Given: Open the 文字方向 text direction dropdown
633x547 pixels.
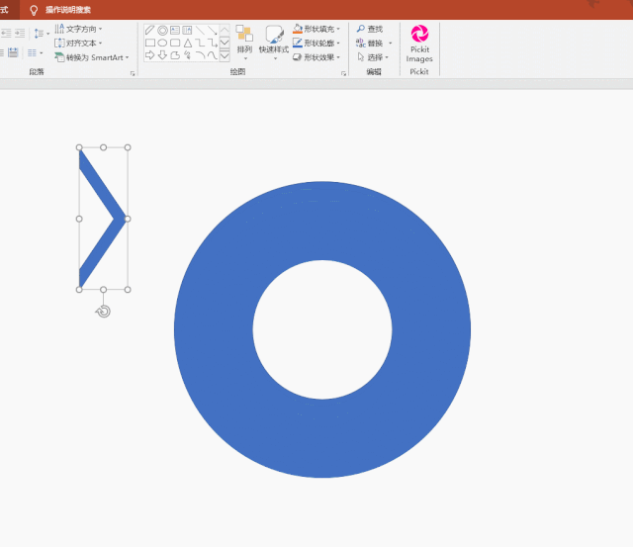Looking at the screenshot, I should [x=80, y=29].
